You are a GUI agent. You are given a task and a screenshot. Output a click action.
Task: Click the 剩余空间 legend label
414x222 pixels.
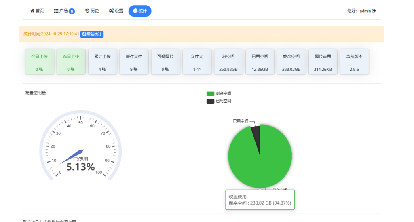pyautogui.click(x=223, y=93)
